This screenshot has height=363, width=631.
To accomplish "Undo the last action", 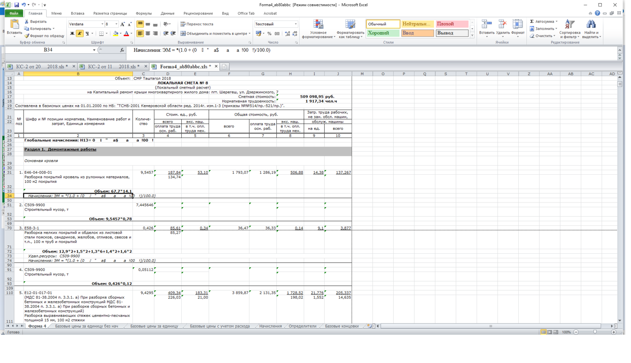I will tap(24, 5).
